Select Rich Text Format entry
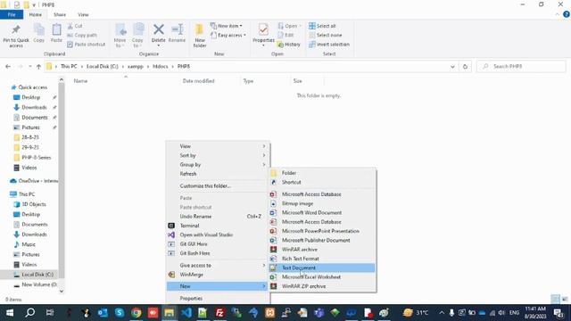 pos(322,259)
